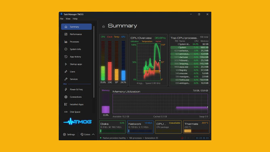Open the View menu
This screenshot has width=270, height=152.
[x=68, y=19]
